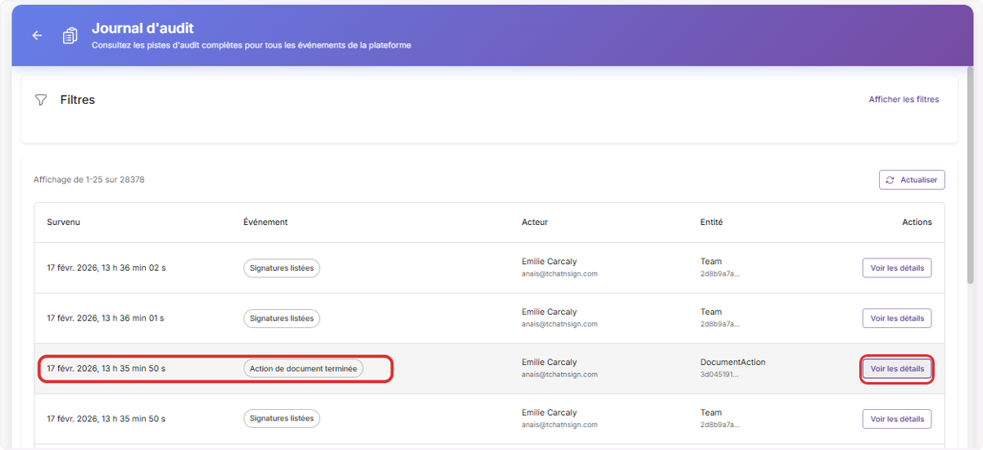Click Emilie Carcaly in the DocumentAction row

tap(549, 362)
